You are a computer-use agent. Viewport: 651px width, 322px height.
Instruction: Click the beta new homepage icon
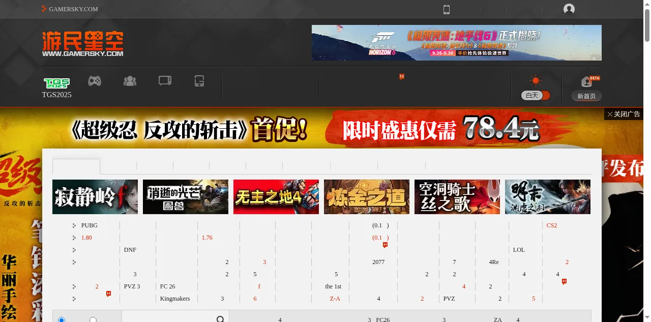(590, 82)
